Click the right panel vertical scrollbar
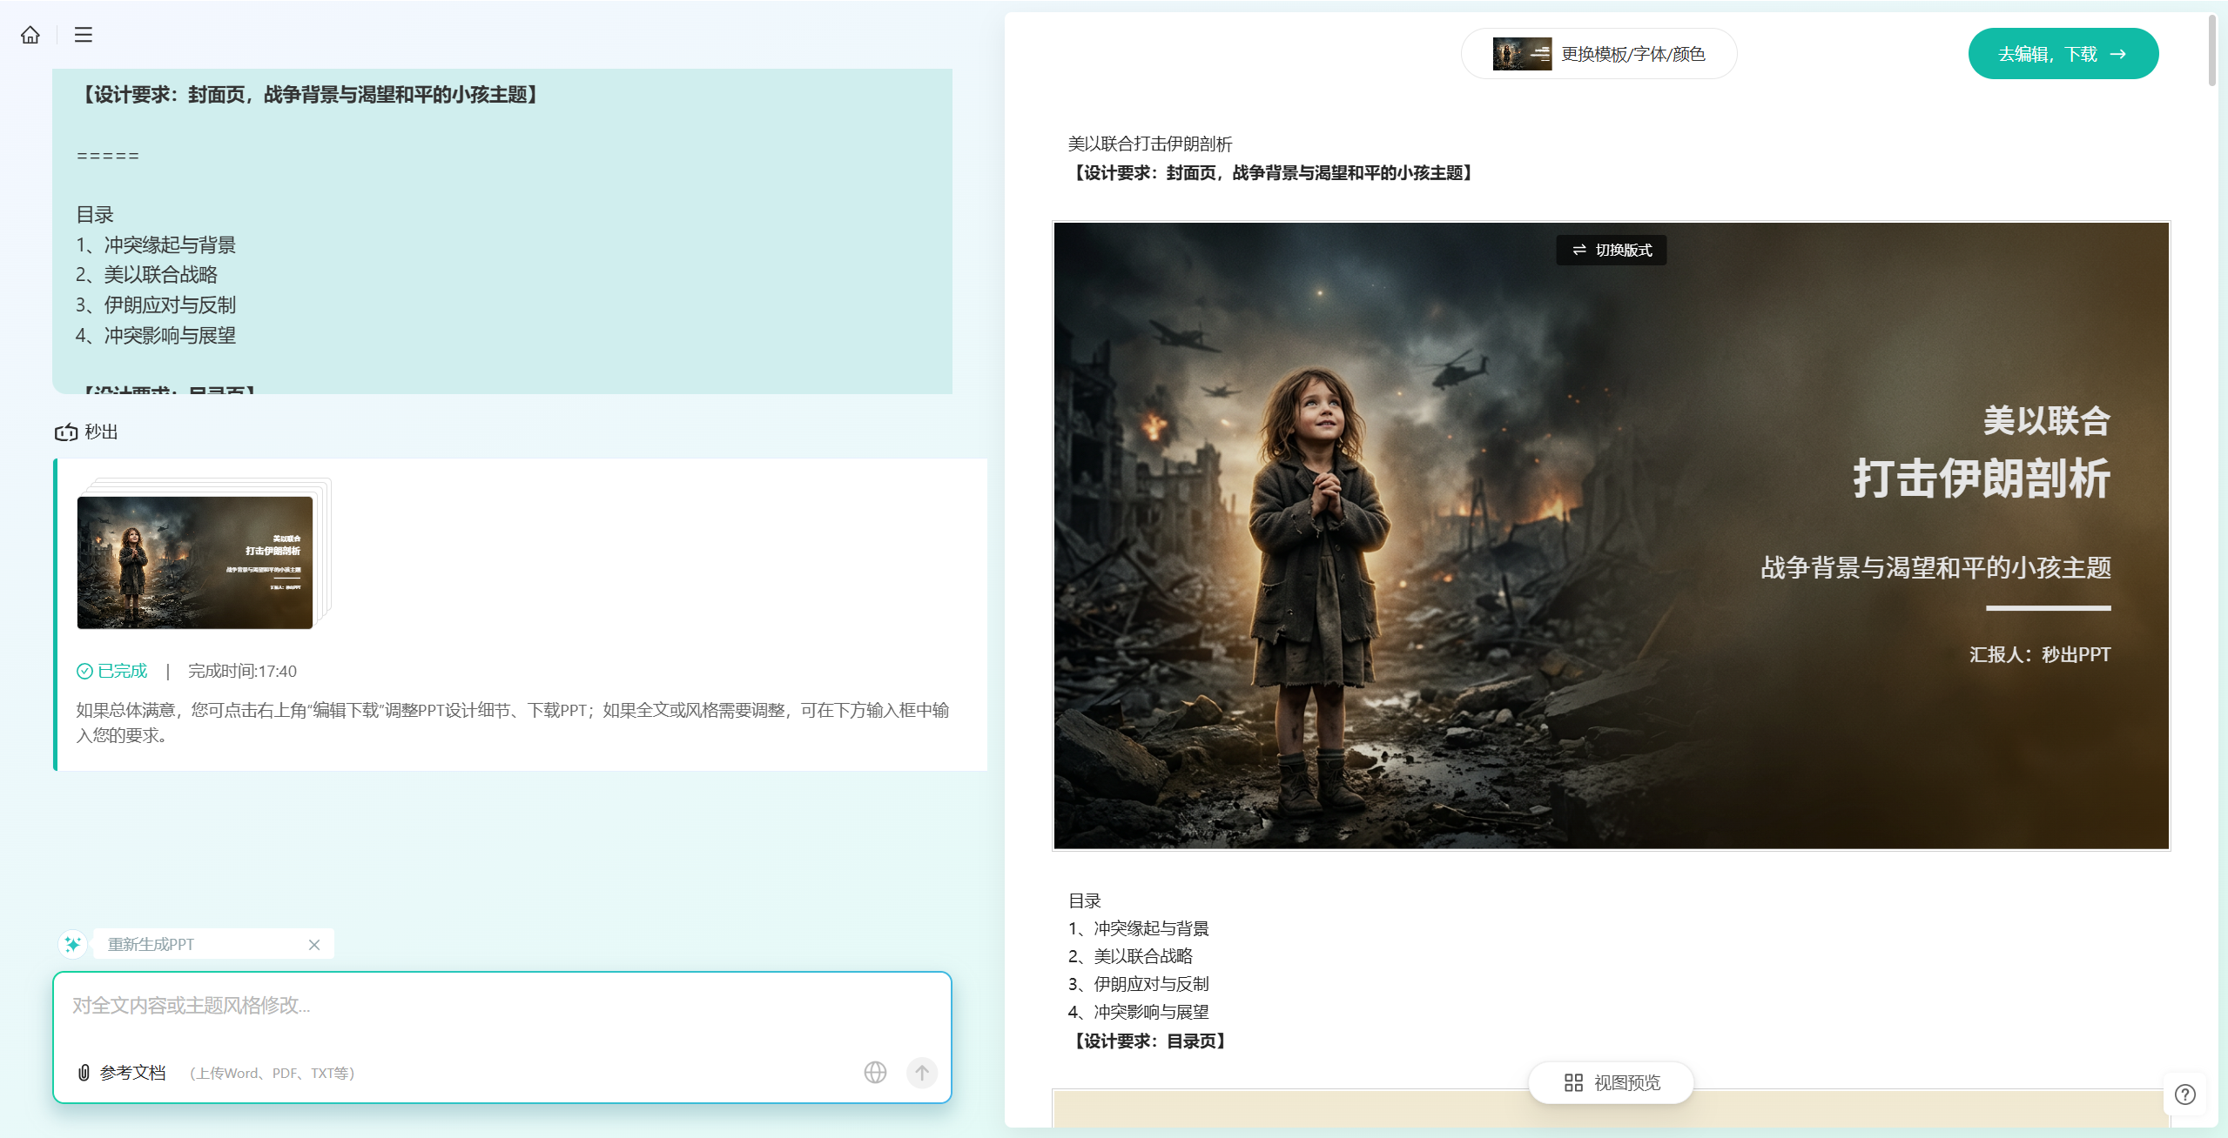 point(2212,52)
